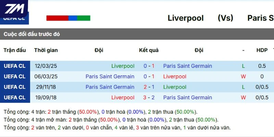Image resolution: width=274 pixels, height=137 pixels.
Task: Click the HDP column header
Action: coord(262,50)
